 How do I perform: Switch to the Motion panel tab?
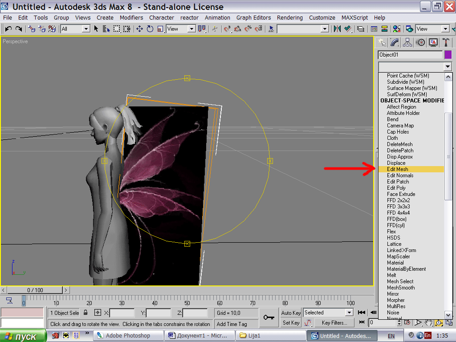pyautogui.click(x=420, y=42)
